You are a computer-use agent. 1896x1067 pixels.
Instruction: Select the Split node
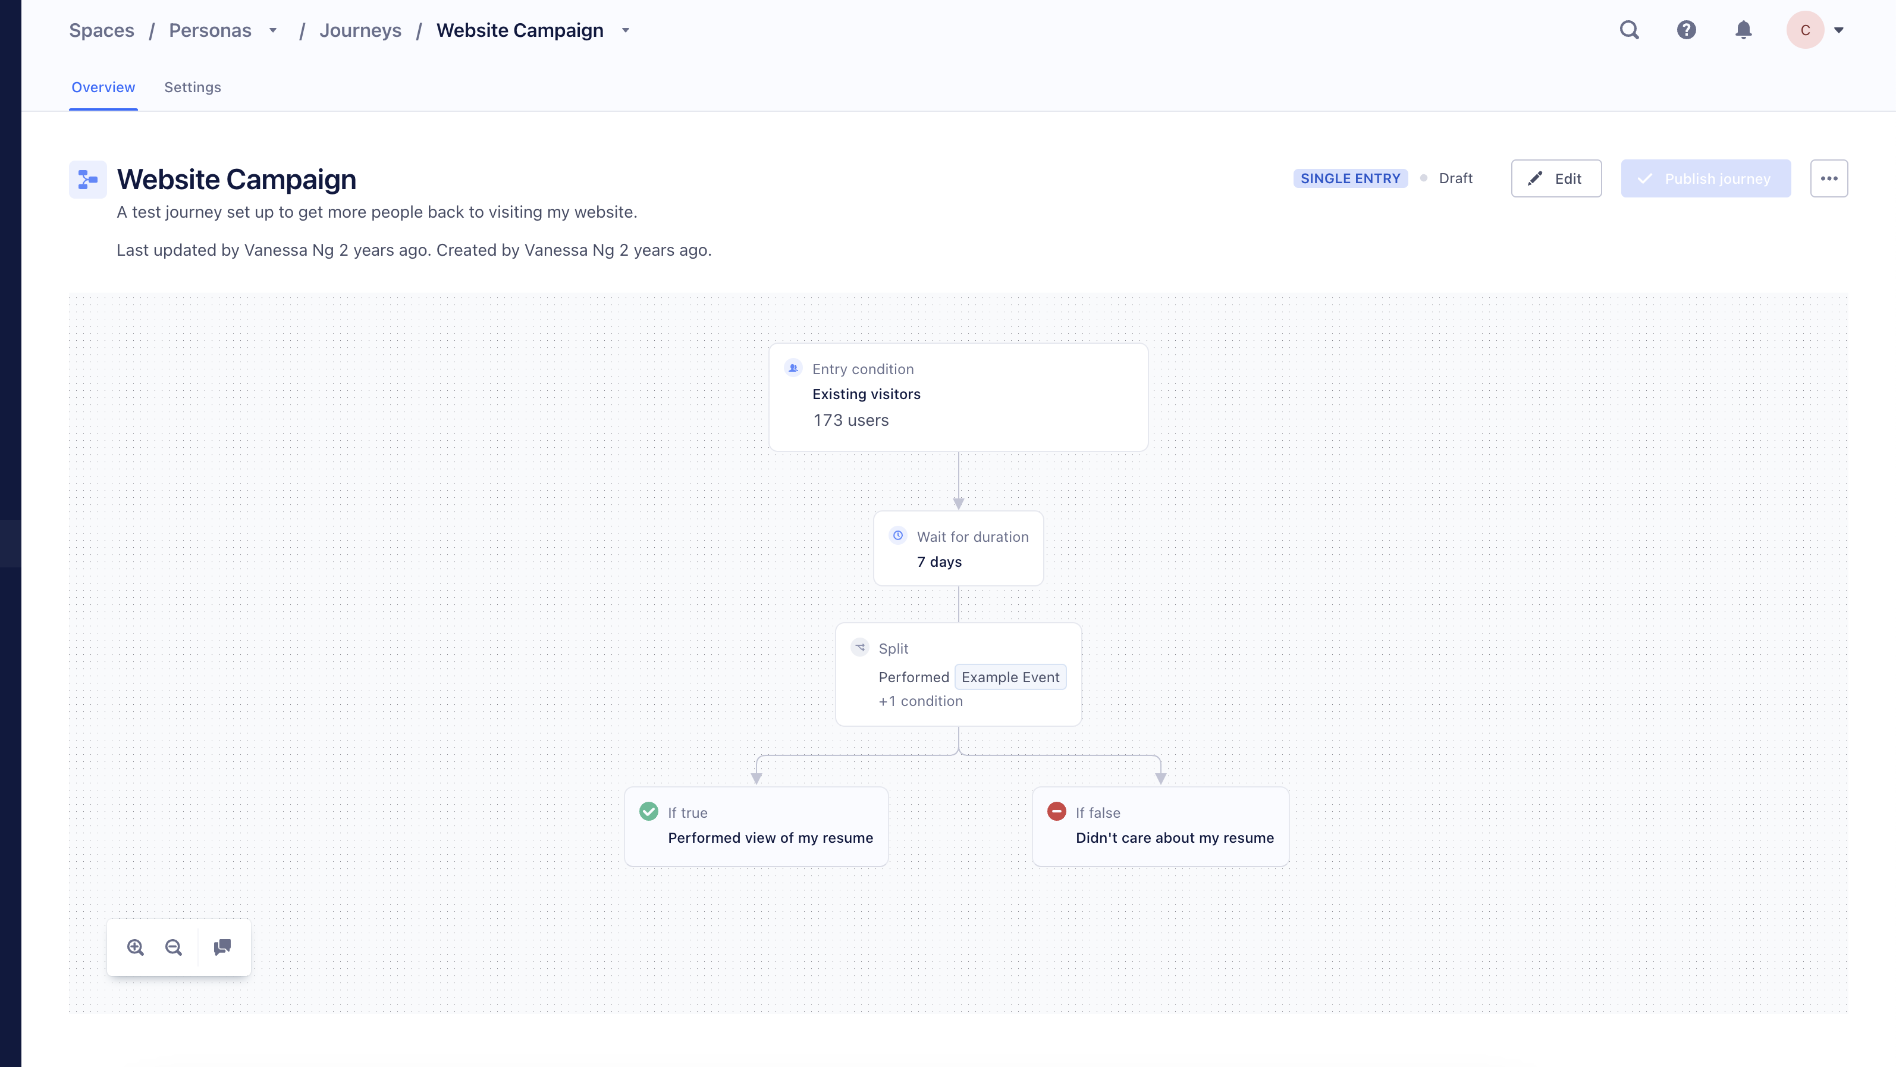(958, 675)
